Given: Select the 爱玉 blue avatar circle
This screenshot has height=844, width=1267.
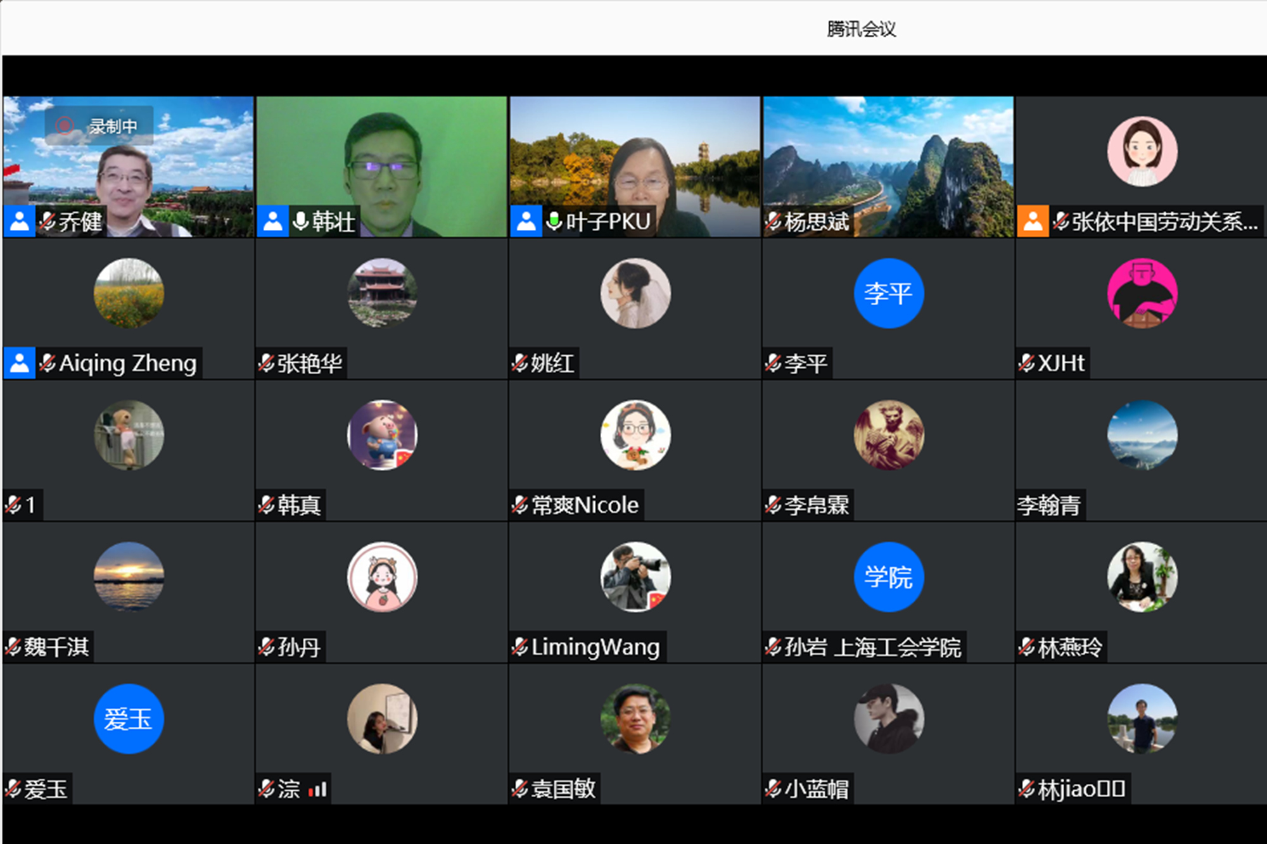Looking at the screenshot, I should point(129,719).
